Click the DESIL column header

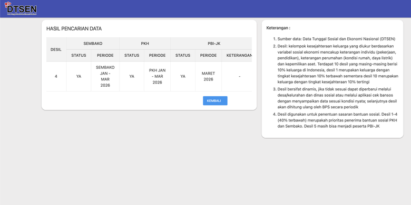point(56,49)
